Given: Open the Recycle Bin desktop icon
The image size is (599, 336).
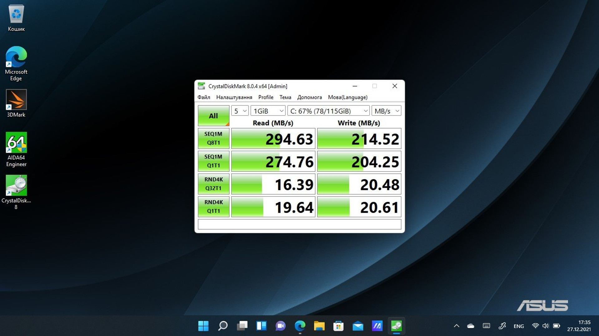Looking at the screenshot, I should point(16,18).
